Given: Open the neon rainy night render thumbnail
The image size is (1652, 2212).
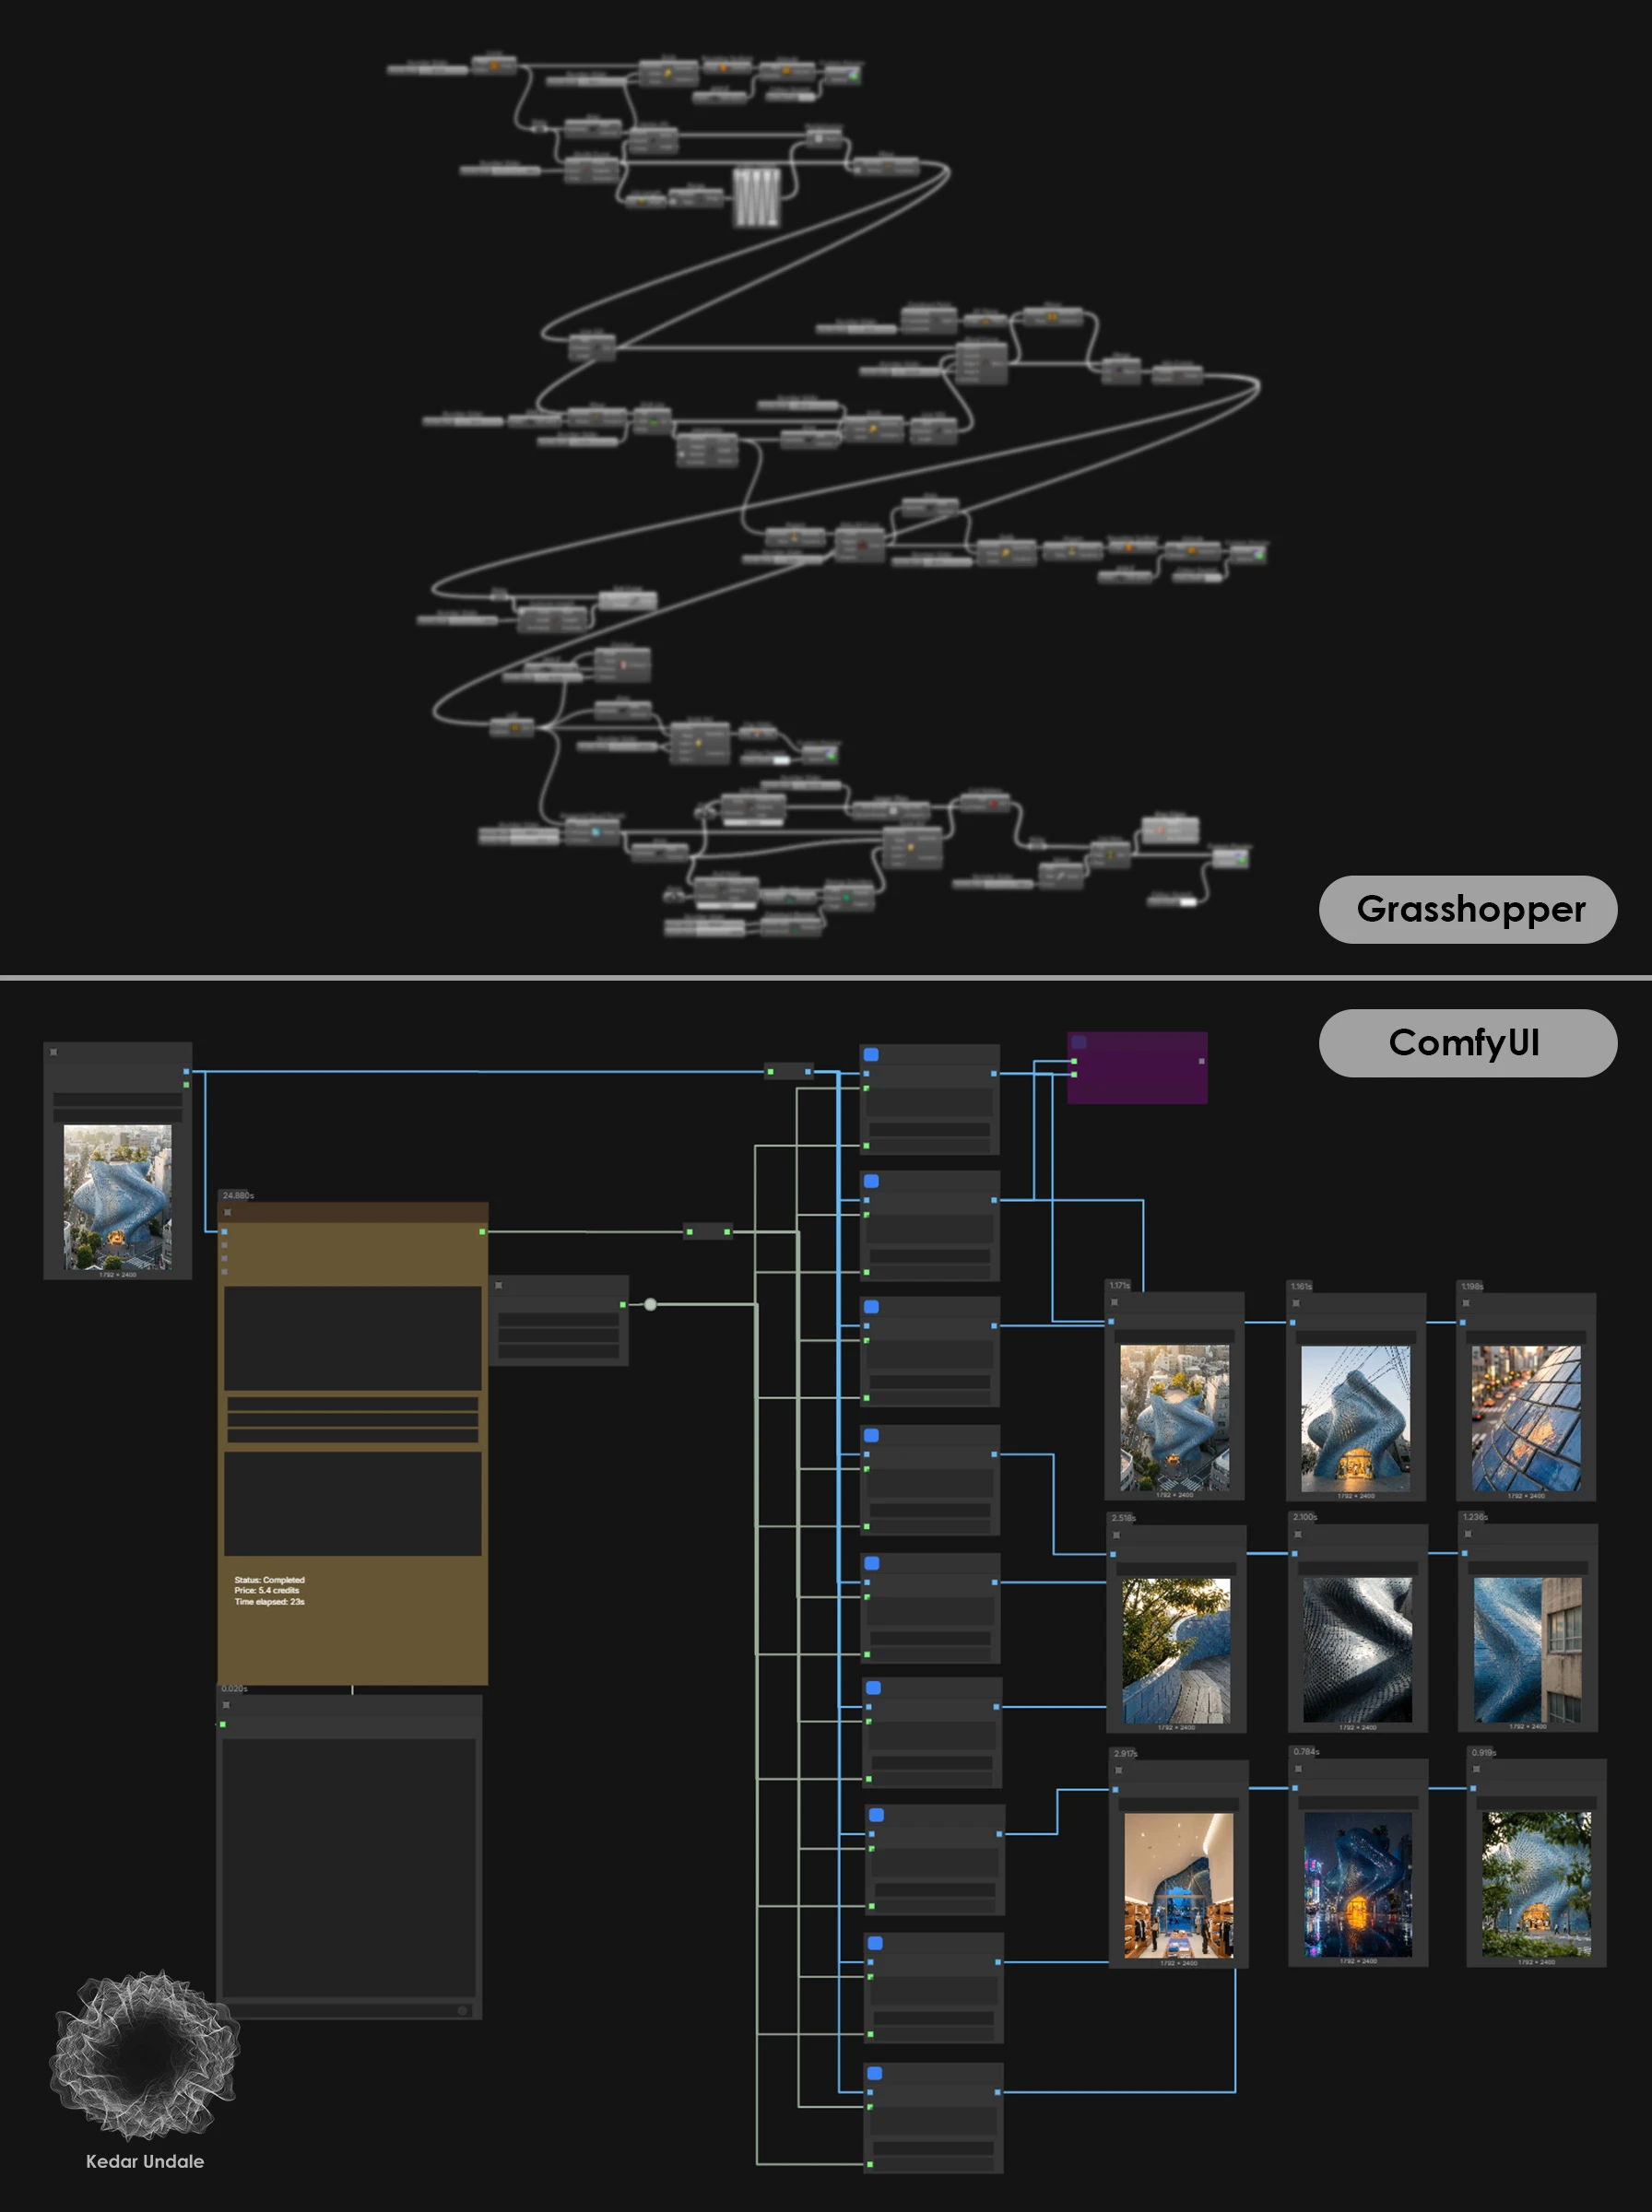Looking at the screenshot, I should point(1358,1884).
